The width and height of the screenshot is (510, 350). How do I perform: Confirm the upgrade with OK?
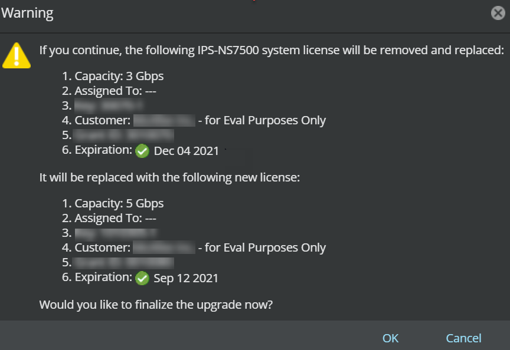click(x=390, y=338)
